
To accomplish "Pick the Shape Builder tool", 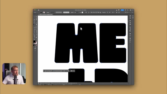I will click(34, 30).
